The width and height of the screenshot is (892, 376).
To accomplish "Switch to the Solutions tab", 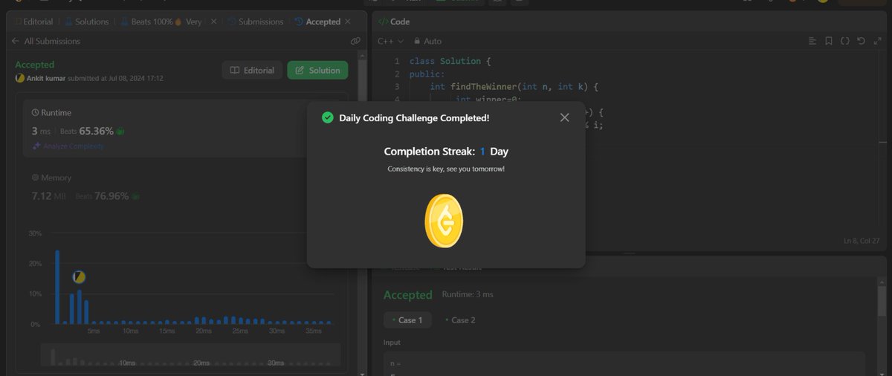I will 88,22.
